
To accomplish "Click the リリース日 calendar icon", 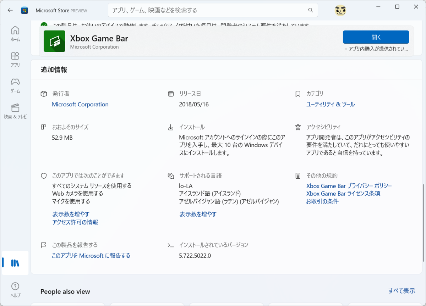I will [x=171, y=94].
